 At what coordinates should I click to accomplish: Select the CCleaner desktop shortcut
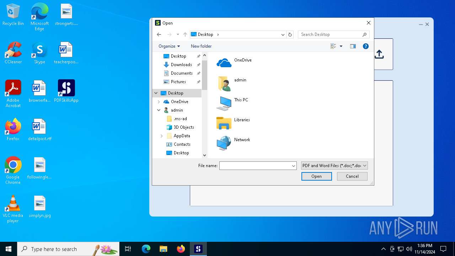pos(13,53)
